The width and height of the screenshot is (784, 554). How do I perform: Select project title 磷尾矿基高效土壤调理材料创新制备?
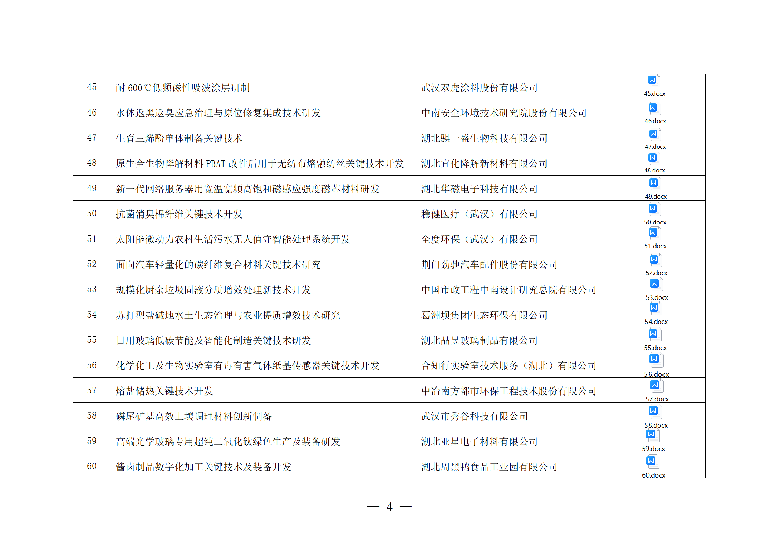point(194,416)
